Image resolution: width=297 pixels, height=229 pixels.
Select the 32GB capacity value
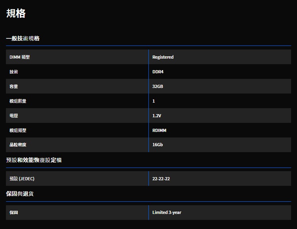(158, 86)
